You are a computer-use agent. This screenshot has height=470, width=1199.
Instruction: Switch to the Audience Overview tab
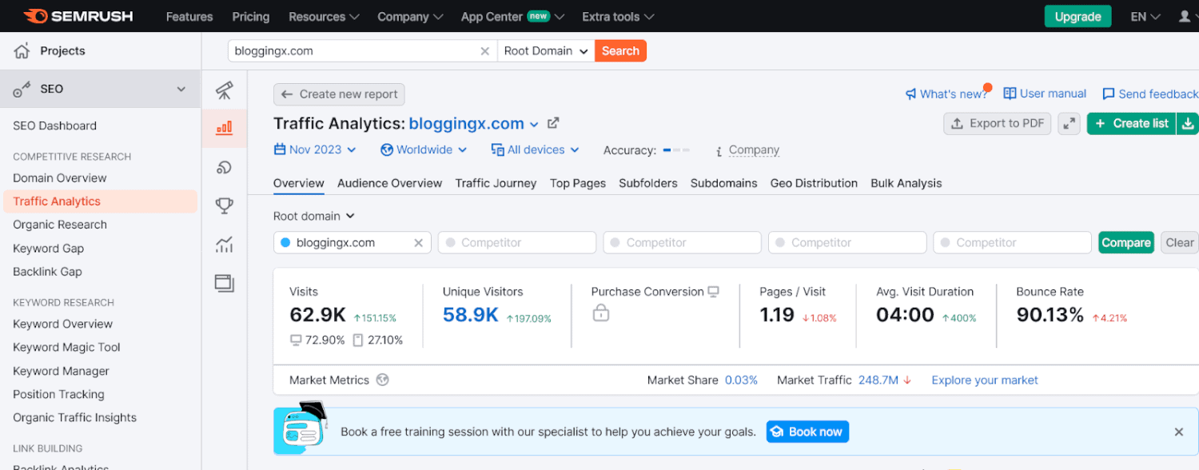pos(389,183)
